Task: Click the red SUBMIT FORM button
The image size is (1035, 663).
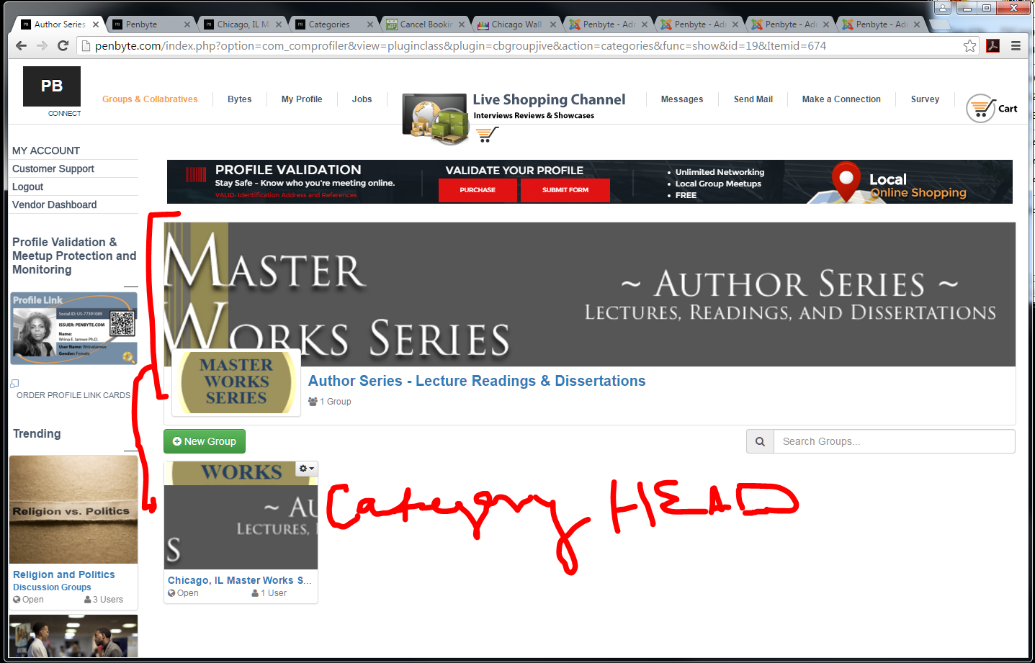Action: coord(565,190)
